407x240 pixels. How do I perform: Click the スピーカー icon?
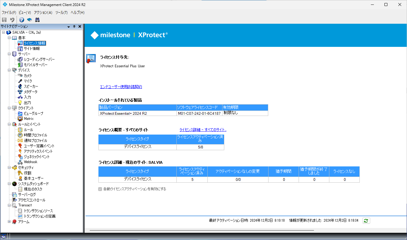(x=20, y=87)
